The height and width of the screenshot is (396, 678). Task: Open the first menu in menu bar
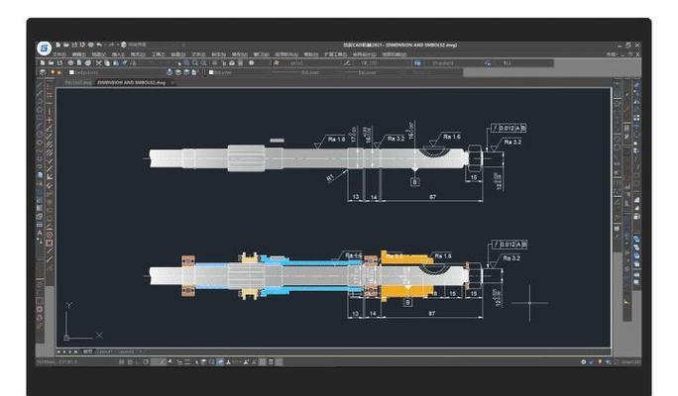click(x=59, y=54)
